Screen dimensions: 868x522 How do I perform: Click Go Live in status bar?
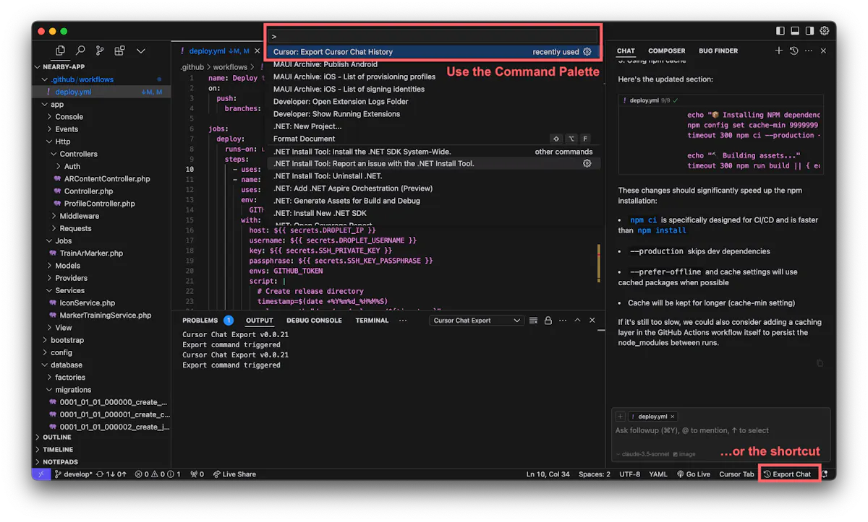click(x=694, y=474)
